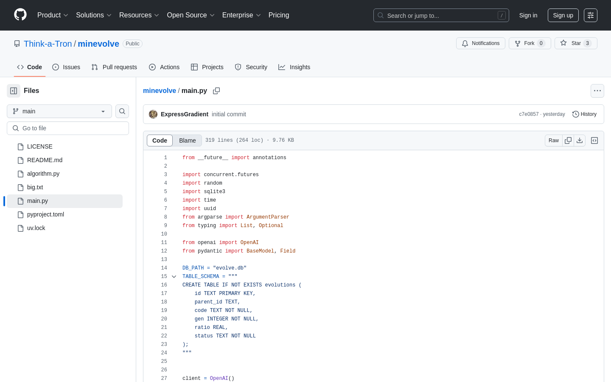Open the more file actions menu
Screen dimensions: 611x382
(x=597, y=91)
